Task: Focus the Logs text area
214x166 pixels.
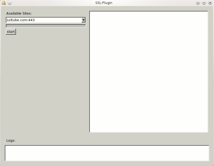Action: point(107,153)
